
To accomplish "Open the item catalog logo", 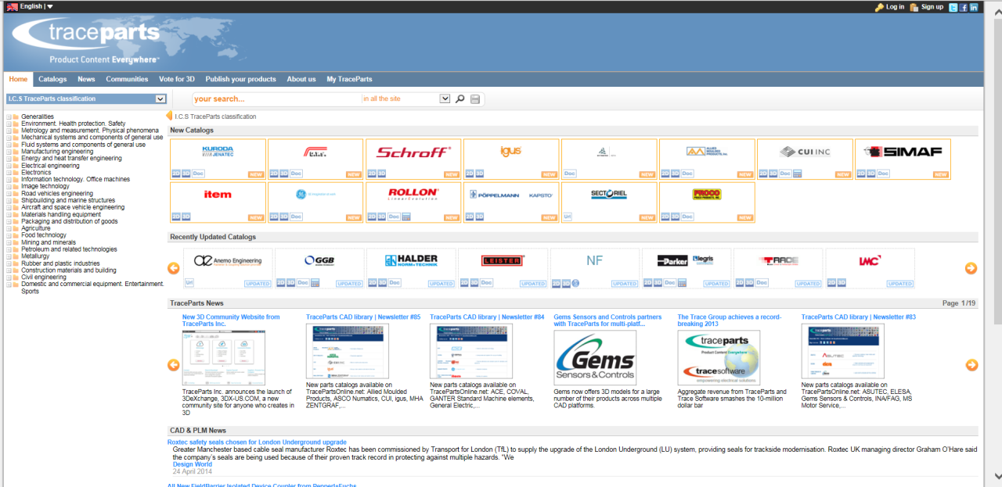I will point(218,194).
